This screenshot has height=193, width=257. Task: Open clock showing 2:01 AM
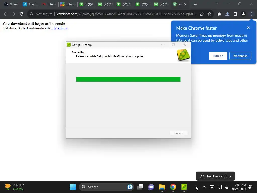click(x=239, y=187)
